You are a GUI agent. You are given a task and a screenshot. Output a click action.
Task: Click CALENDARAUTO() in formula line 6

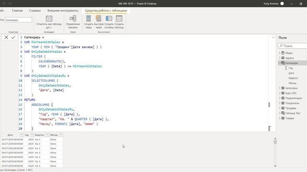[x=52, y=62]
